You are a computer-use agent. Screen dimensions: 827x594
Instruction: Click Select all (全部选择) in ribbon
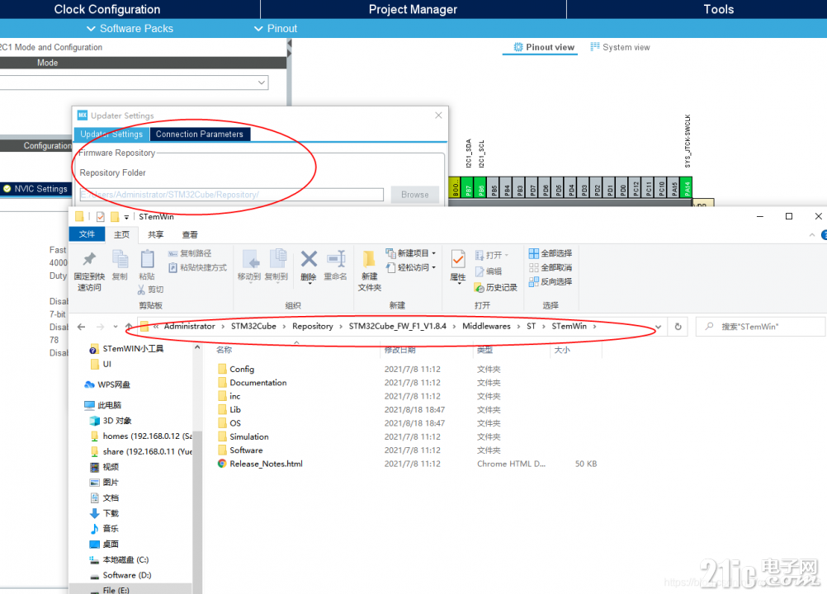(x=551, y=253)
